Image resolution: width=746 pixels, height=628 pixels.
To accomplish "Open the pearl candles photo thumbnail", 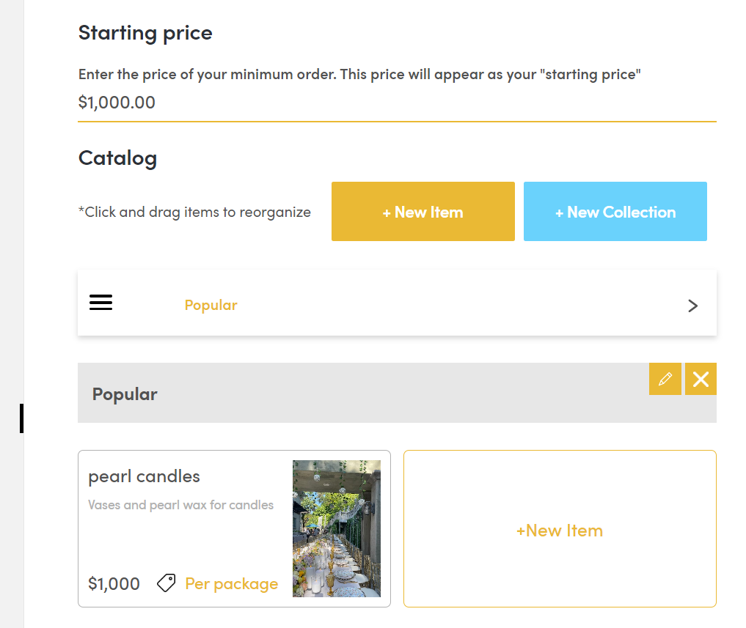I will tap(336, 528).
